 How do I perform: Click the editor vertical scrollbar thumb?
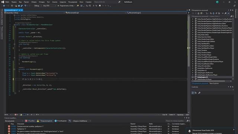pyautogui.click(x=189, y=41)
